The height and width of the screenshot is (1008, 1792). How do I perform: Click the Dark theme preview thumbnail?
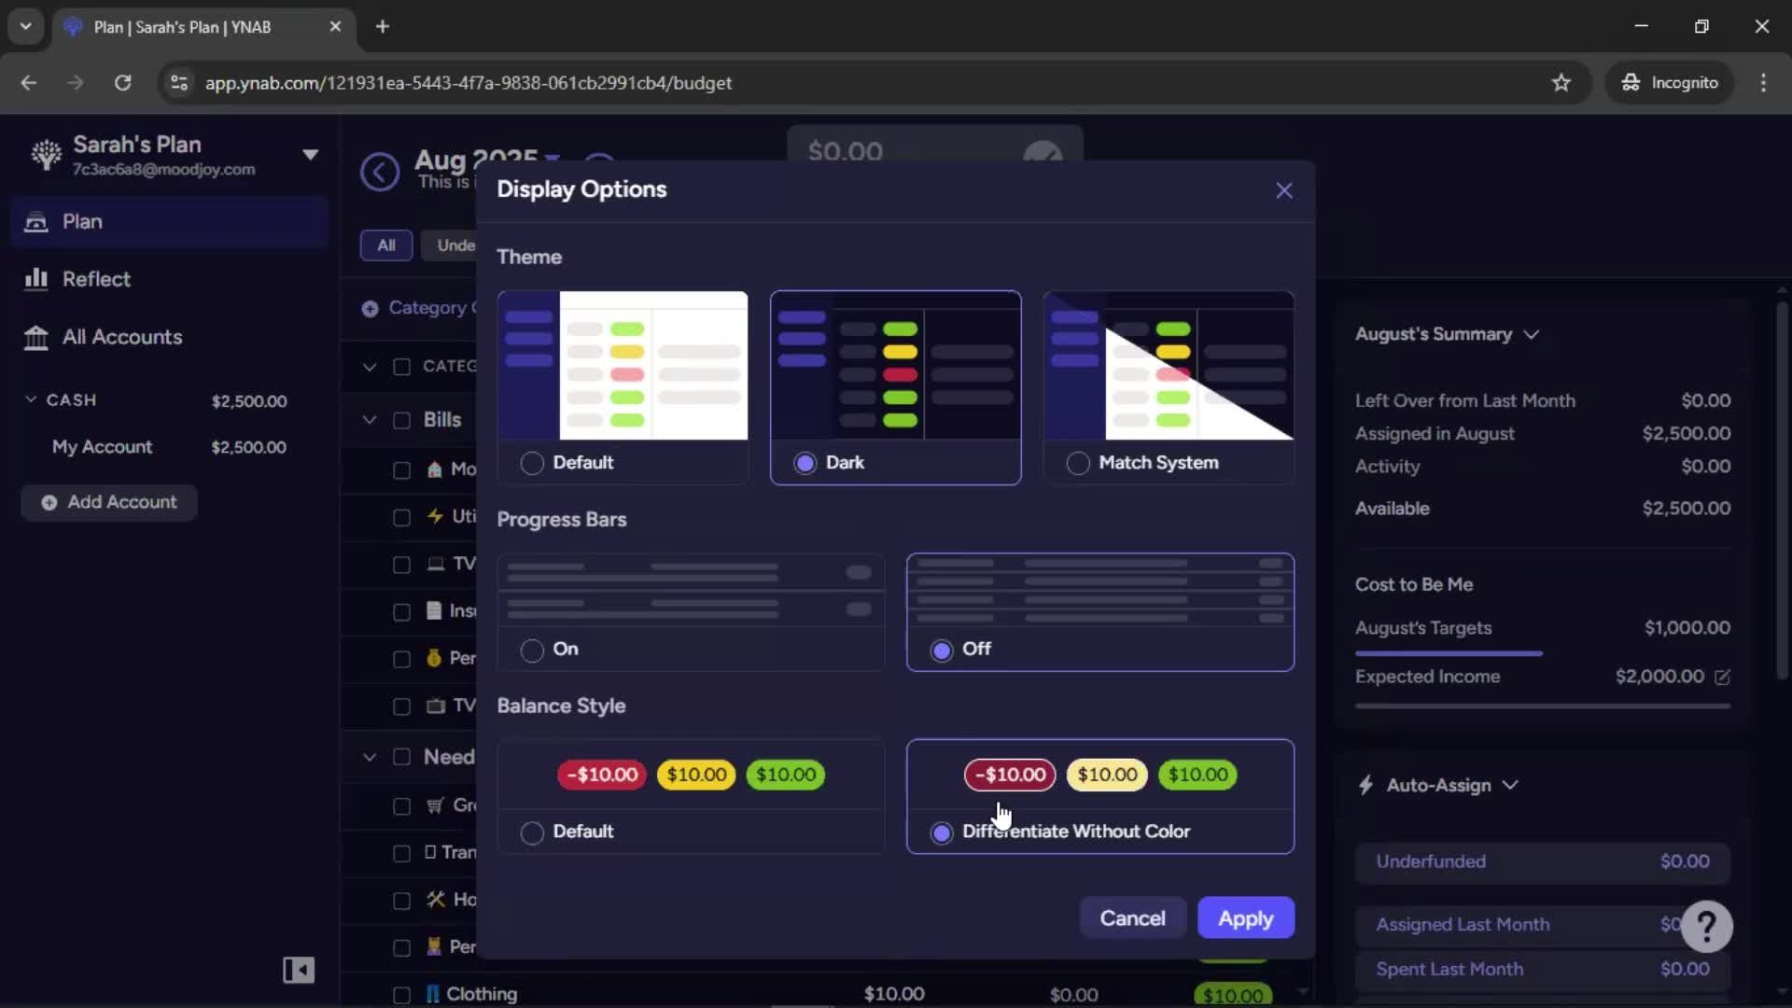895,366
